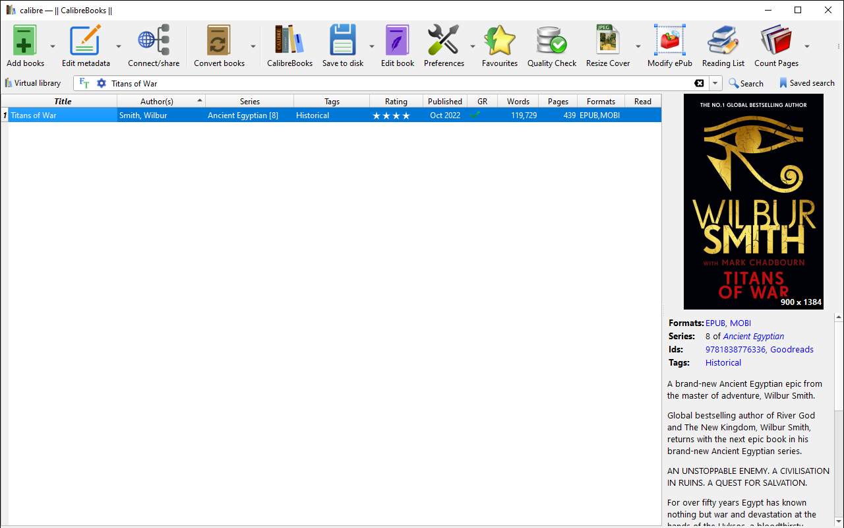Image resolution: width=844 pixels, height=528 pixels.
Task: Open the Reading List plugin
Action: pos(723,41)
